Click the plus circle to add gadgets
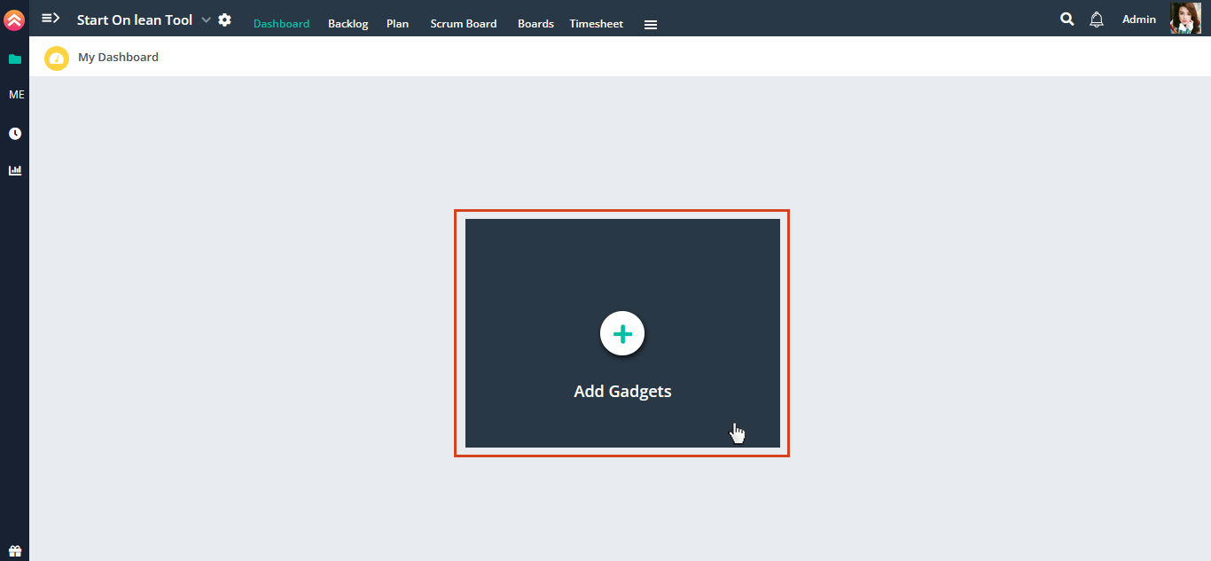Screen dimensions: 1211x561 click(x=622, y=334)
